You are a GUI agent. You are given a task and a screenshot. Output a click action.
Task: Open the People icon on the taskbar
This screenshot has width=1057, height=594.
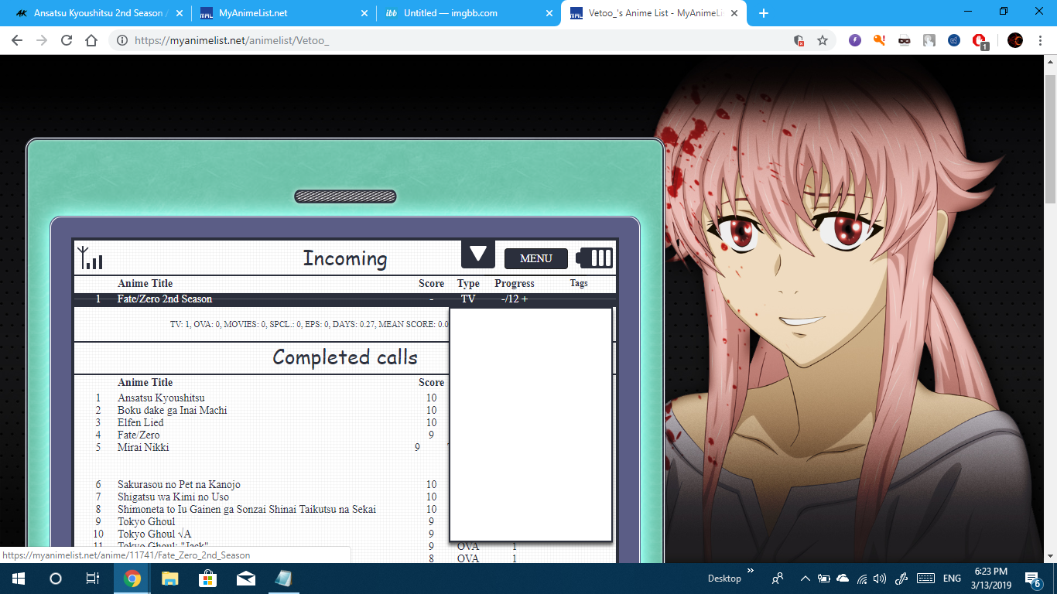pos(777,579)
